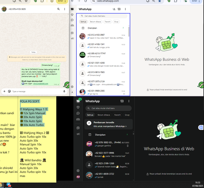Select "Belum dibaca" filter in dark WhatsApp

[x=104, y=115]
